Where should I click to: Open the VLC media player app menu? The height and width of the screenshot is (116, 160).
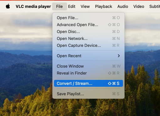pos(33,7)
